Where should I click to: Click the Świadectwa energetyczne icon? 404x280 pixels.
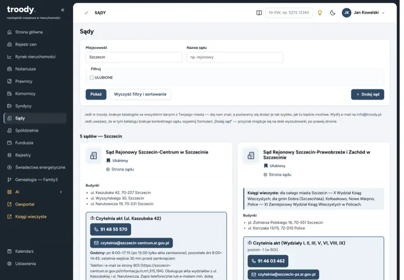pos(9,167)
